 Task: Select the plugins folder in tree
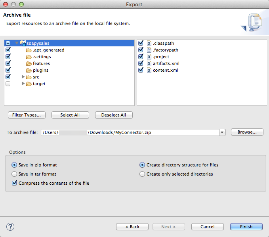click(x=40, y=70)
